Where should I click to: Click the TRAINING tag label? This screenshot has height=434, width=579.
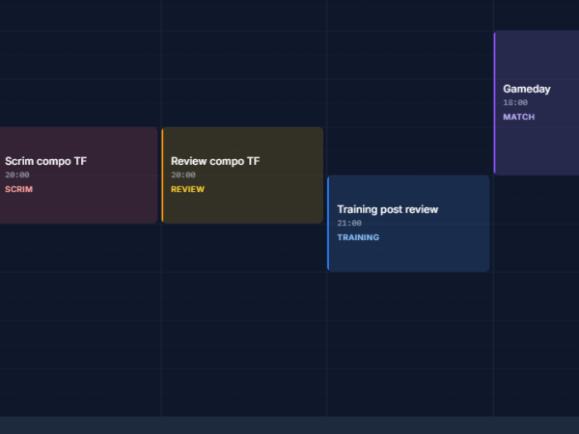click(358, 237)
